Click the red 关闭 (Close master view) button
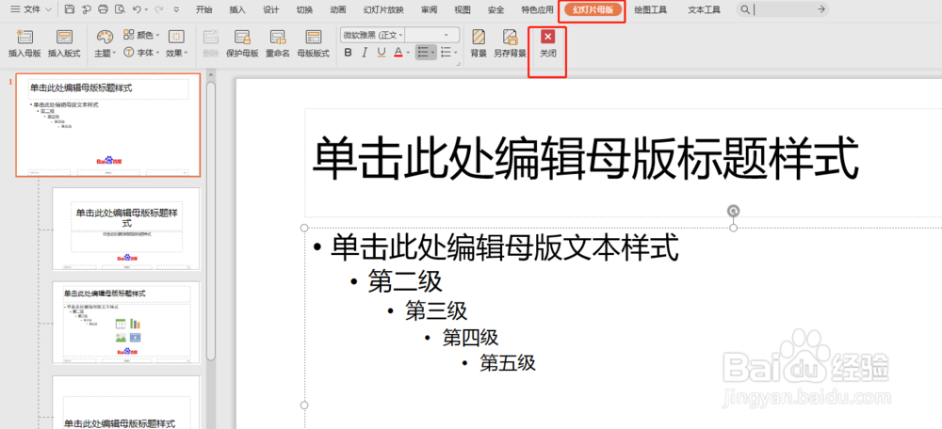942x429 pixels. tap(547, 38)
